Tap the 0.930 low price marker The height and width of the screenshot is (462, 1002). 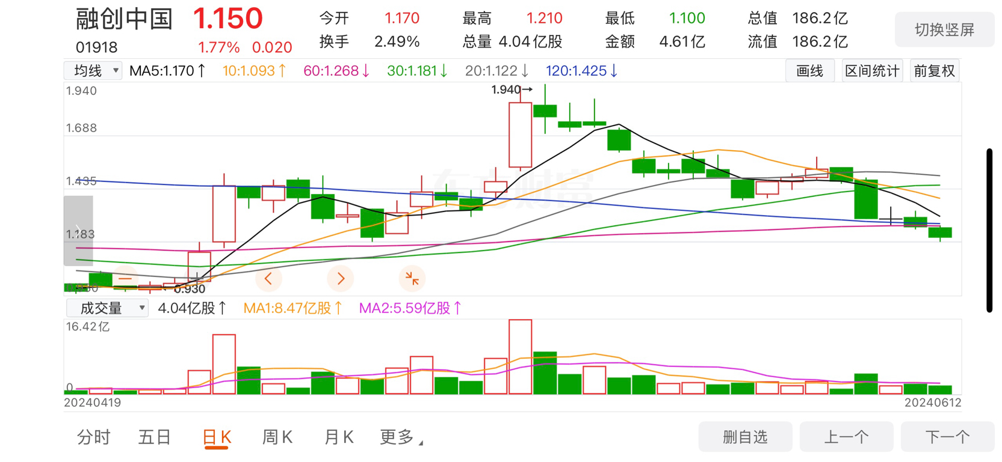(x=190, y=289)
